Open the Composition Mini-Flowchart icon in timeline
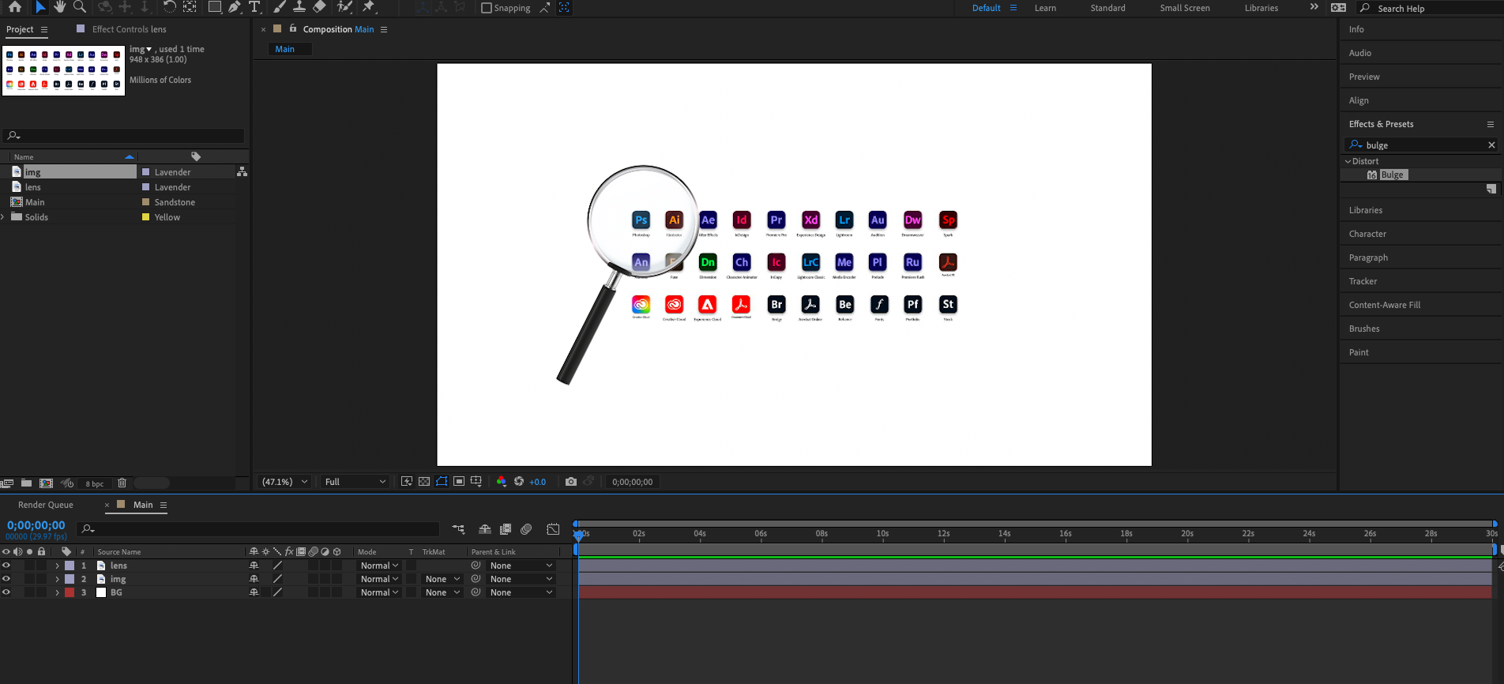The image size is (1504, 684). [458, 529]
